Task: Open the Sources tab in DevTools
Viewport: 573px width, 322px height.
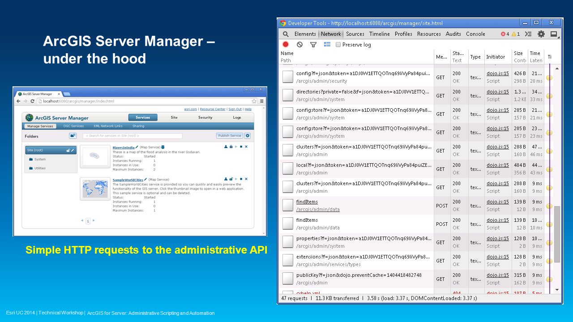Action: click(x=355, y=34)
